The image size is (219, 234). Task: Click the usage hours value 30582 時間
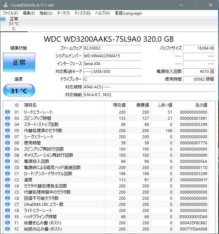[199, 79]
